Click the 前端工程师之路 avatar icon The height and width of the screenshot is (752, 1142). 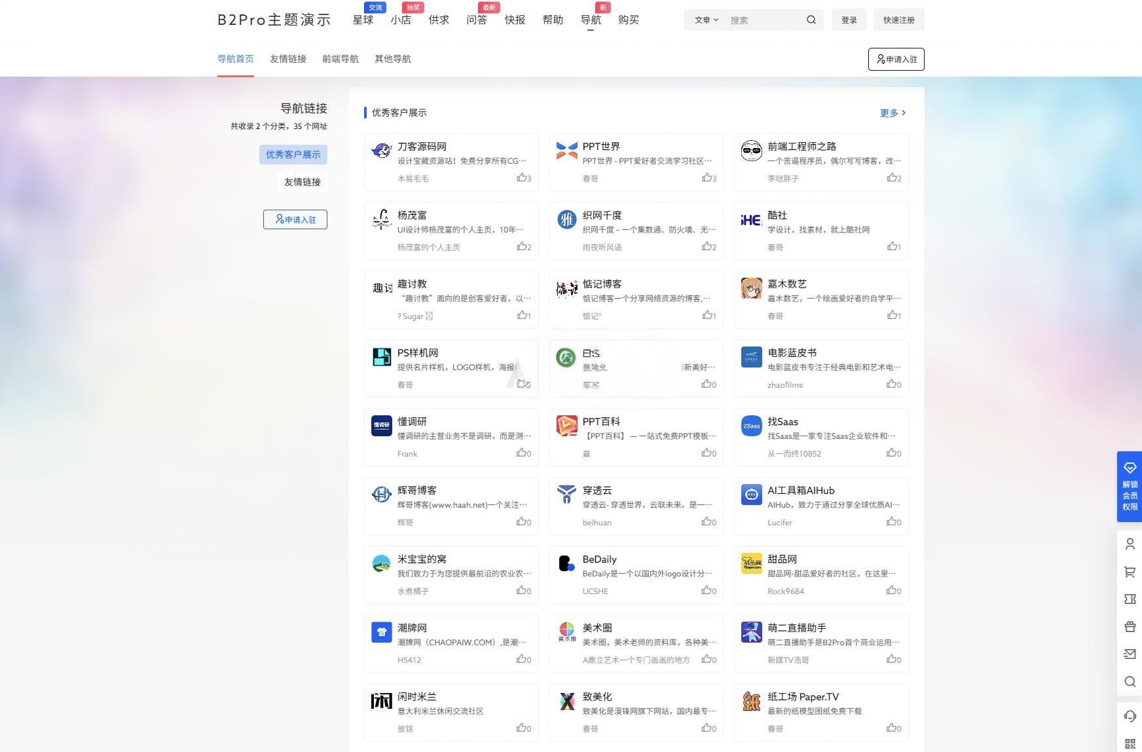[x=752, y=151]
